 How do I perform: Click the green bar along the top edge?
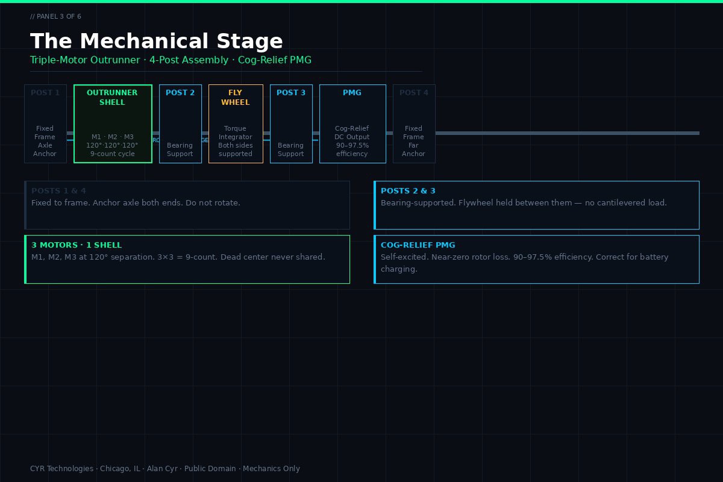pyautogui.click(x=361, y=1)
